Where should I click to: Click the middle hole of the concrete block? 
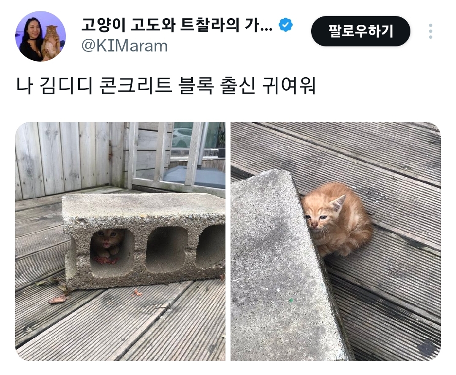click(166, 249)
